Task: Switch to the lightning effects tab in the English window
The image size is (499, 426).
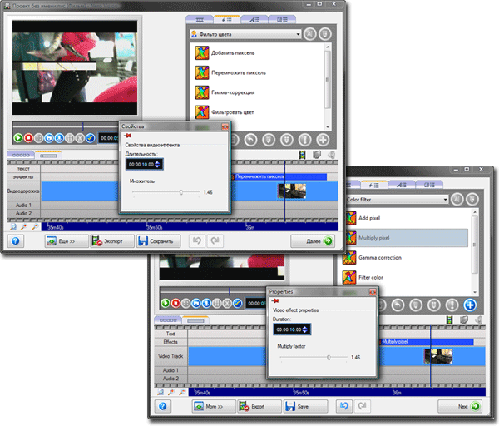Action: 373,185
